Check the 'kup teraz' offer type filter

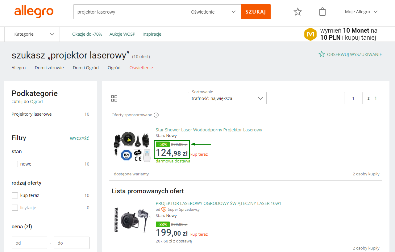[15, 195]
